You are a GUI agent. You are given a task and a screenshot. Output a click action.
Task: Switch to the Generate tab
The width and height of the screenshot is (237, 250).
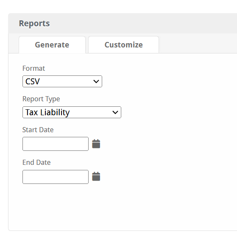tap(52, 45)
